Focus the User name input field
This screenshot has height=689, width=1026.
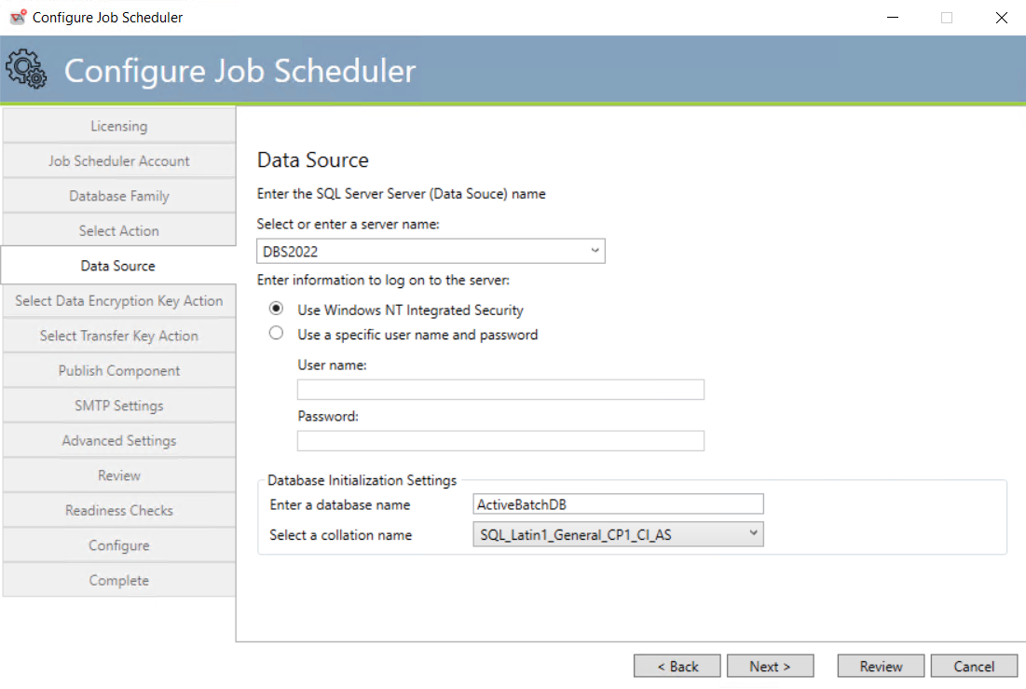pyautogui.click(x=500, y=390)
